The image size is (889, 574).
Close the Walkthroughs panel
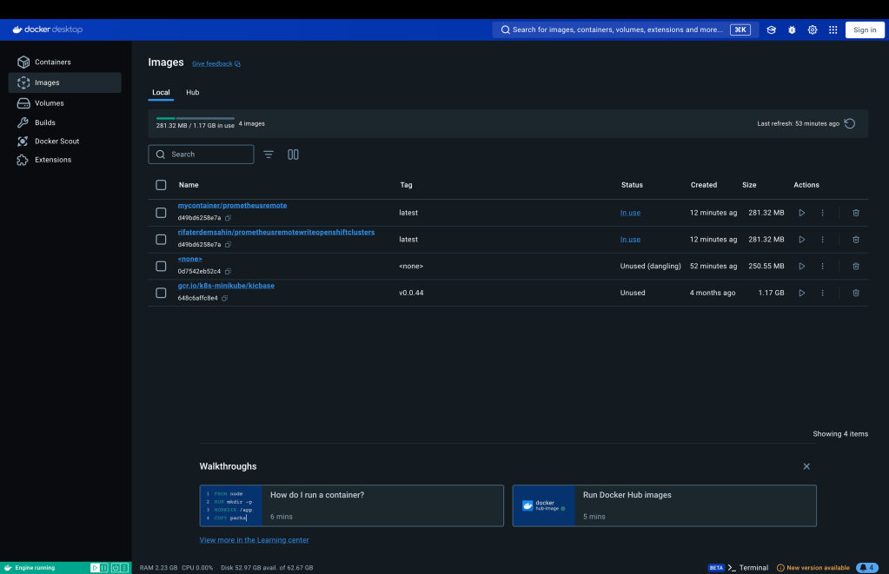806,466
